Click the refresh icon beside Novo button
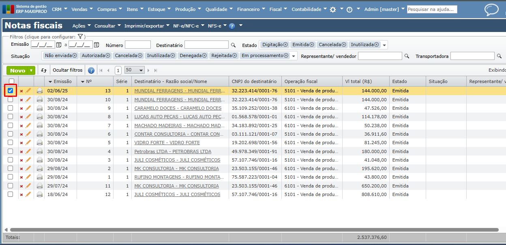The width and height of the screenshot is (506, 245). click(x=44, y=70)
